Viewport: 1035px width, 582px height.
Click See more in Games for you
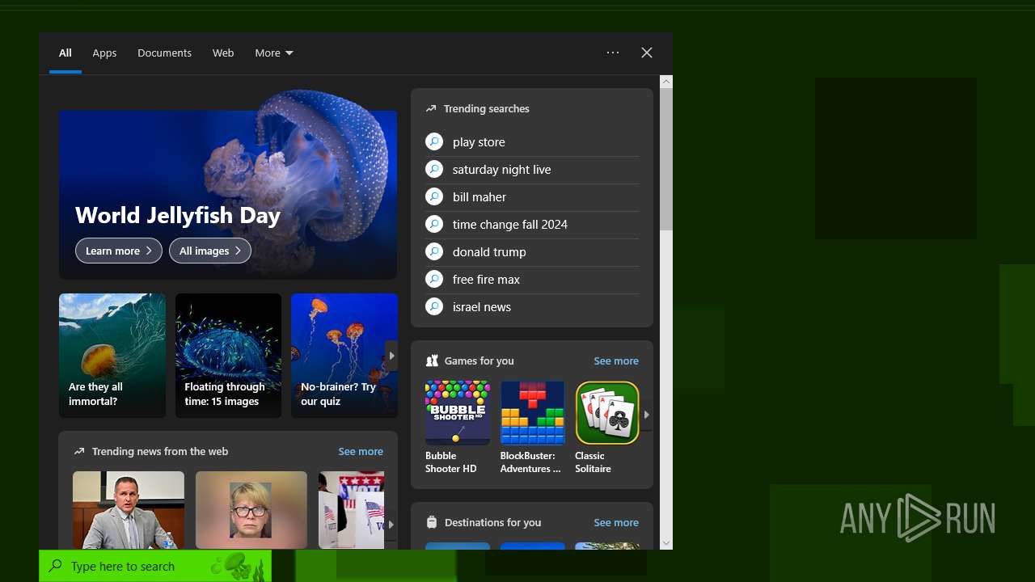click(x=616, y=361)
